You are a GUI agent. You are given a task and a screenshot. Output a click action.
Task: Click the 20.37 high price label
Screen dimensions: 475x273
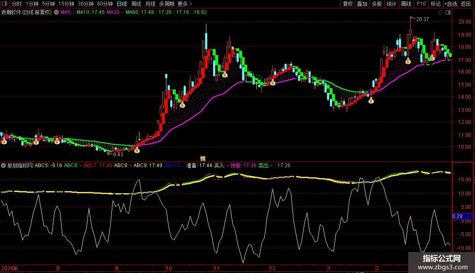(422, 19)
